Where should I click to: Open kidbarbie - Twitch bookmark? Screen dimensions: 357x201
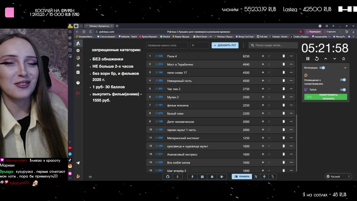click(127, 37)
